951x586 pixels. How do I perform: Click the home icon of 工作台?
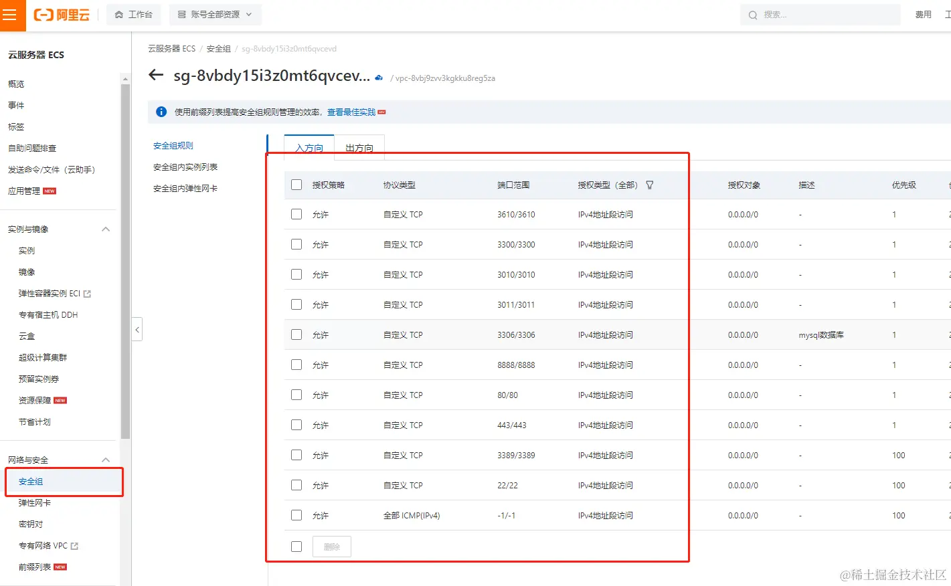119,15
